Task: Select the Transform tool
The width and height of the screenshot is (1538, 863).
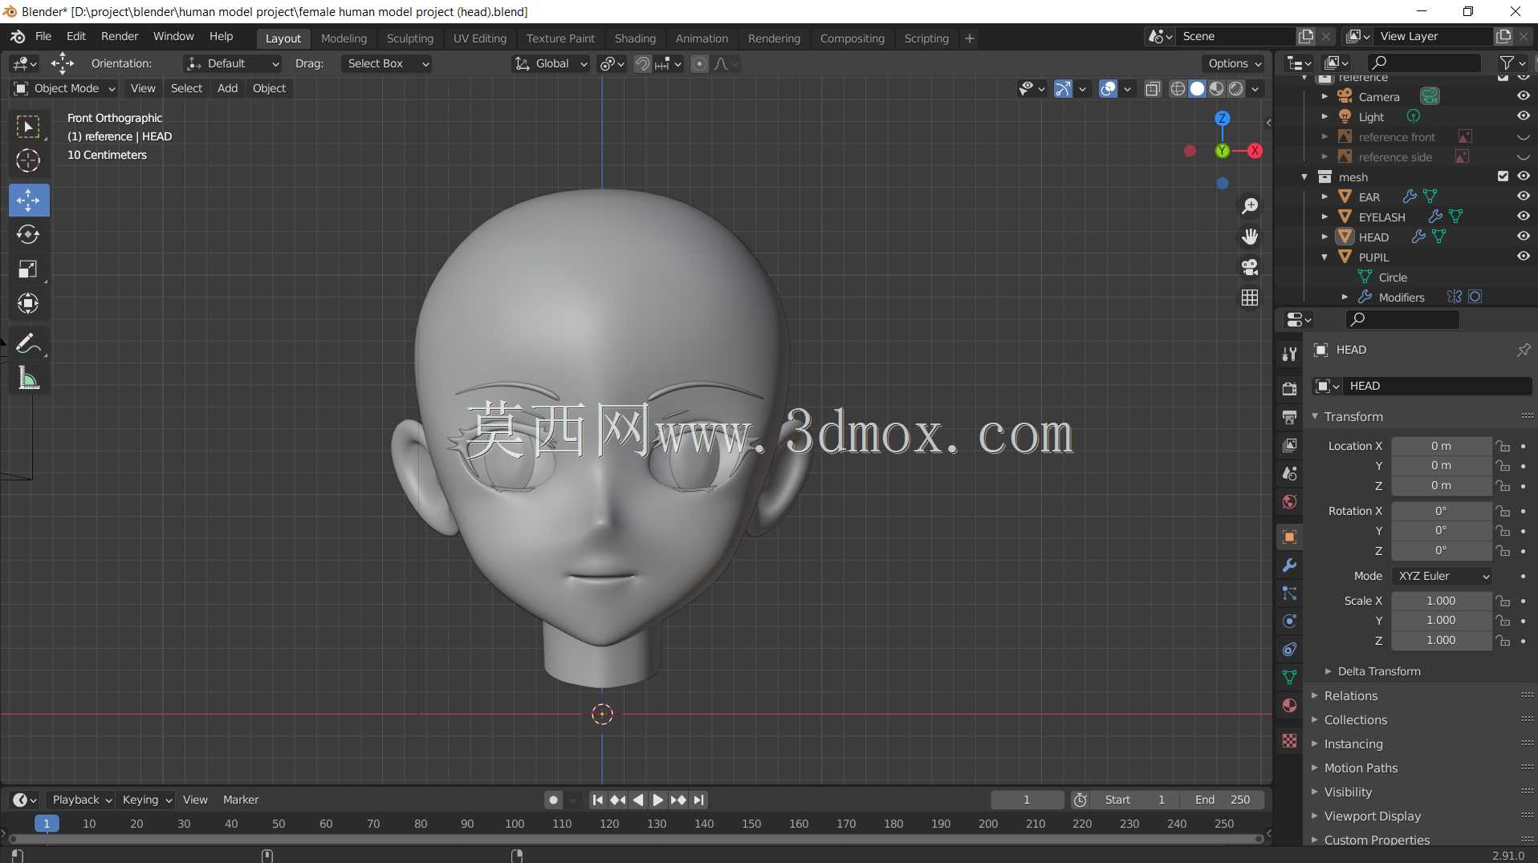Action: coord(28,303)
